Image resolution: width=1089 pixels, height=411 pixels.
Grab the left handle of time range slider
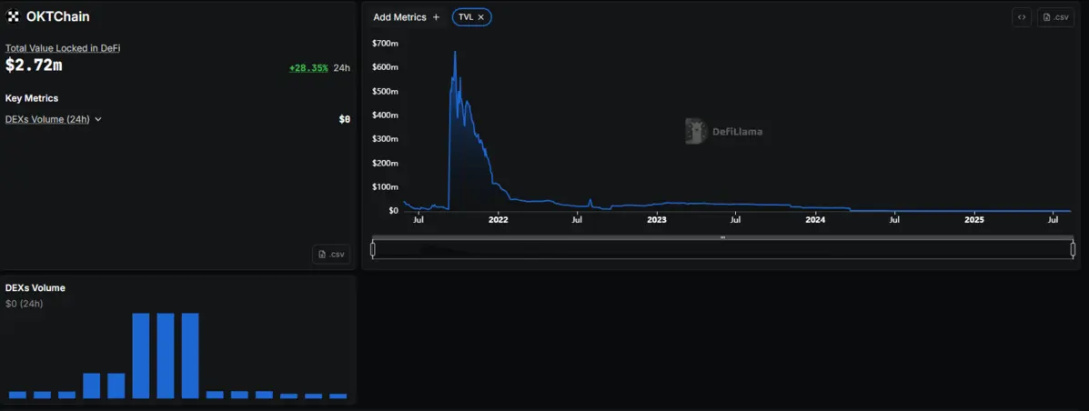(373, 249)
